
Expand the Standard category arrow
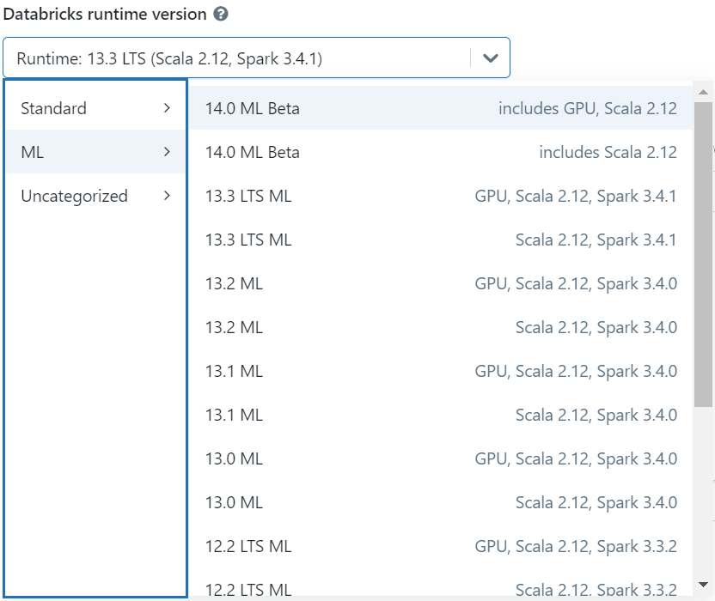coord(167,108)
